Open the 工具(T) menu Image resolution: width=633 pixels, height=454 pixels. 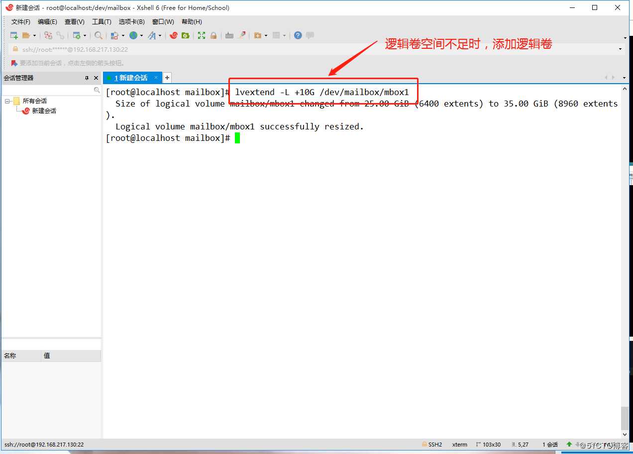[x=101, y=21]
